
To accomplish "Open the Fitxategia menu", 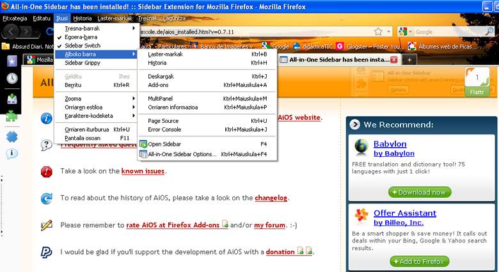I will tap(15, 19).
